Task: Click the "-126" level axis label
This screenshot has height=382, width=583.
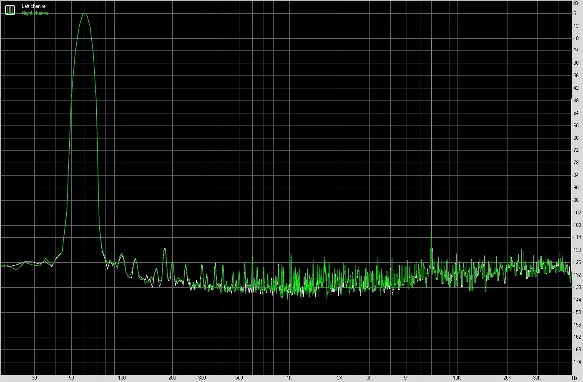Action: point(577,262)
